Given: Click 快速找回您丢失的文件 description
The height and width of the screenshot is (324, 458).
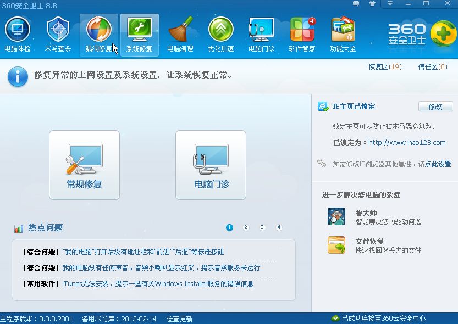Looking at the screenshot, I should click(x=389, y=250).
